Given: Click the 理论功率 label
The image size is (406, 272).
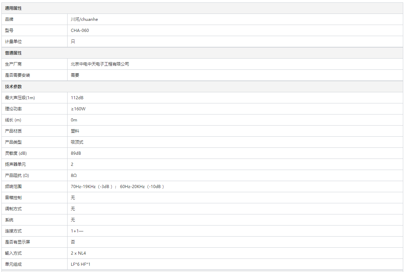Looking at the screenshot, I should pyautogui.click(x=13, y=109).
